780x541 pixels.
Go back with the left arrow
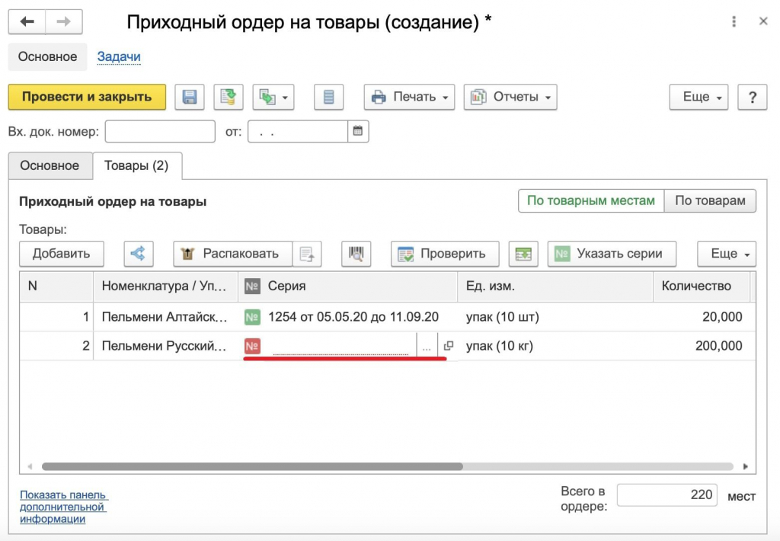click(27, 21)
